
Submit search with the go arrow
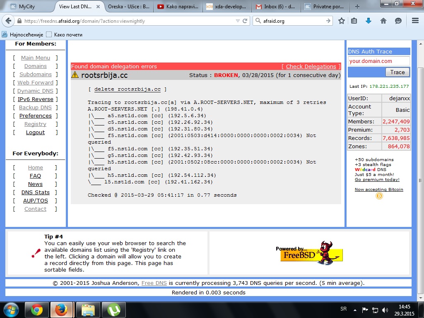pyautogui.click(x=328, y=21)
